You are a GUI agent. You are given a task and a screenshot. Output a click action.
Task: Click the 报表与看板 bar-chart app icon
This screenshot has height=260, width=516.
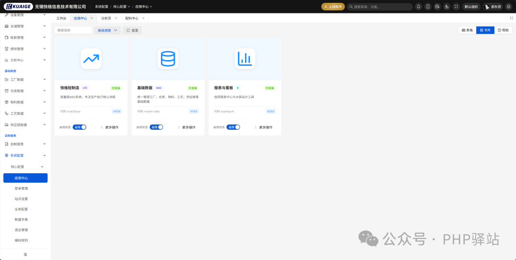click(x=245, y=59)
